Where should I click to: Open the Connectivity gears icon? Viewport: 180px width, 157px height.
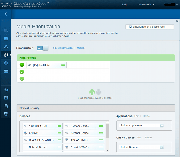tap(6, 89)
